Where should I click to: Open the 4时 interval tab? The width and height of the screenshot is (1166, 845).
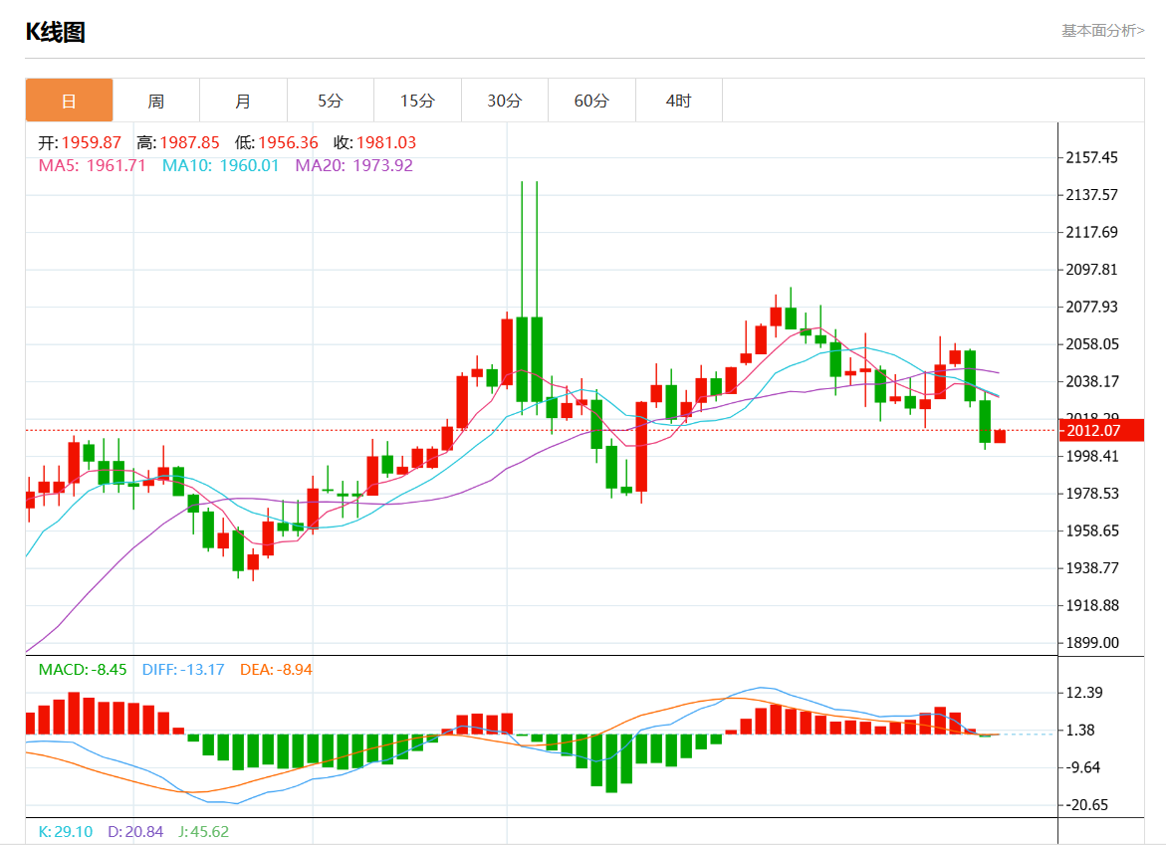click(679, 101)
